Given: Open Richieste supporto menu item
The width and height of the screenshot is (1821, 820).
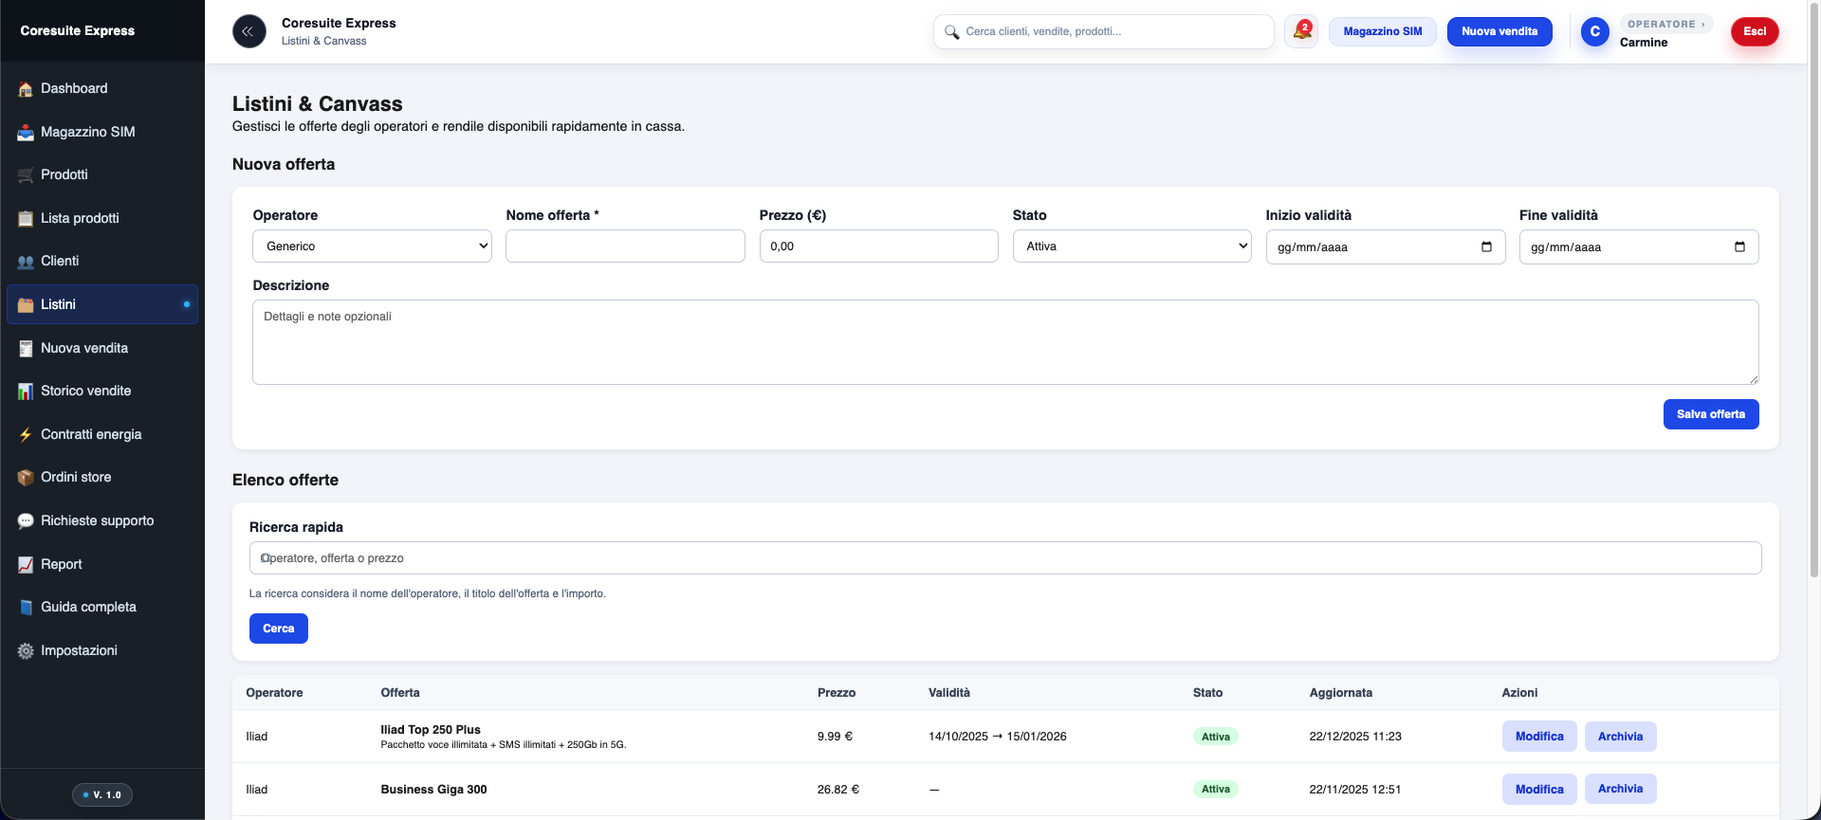Looking at the screenshot, I should (x=97, y=520).
